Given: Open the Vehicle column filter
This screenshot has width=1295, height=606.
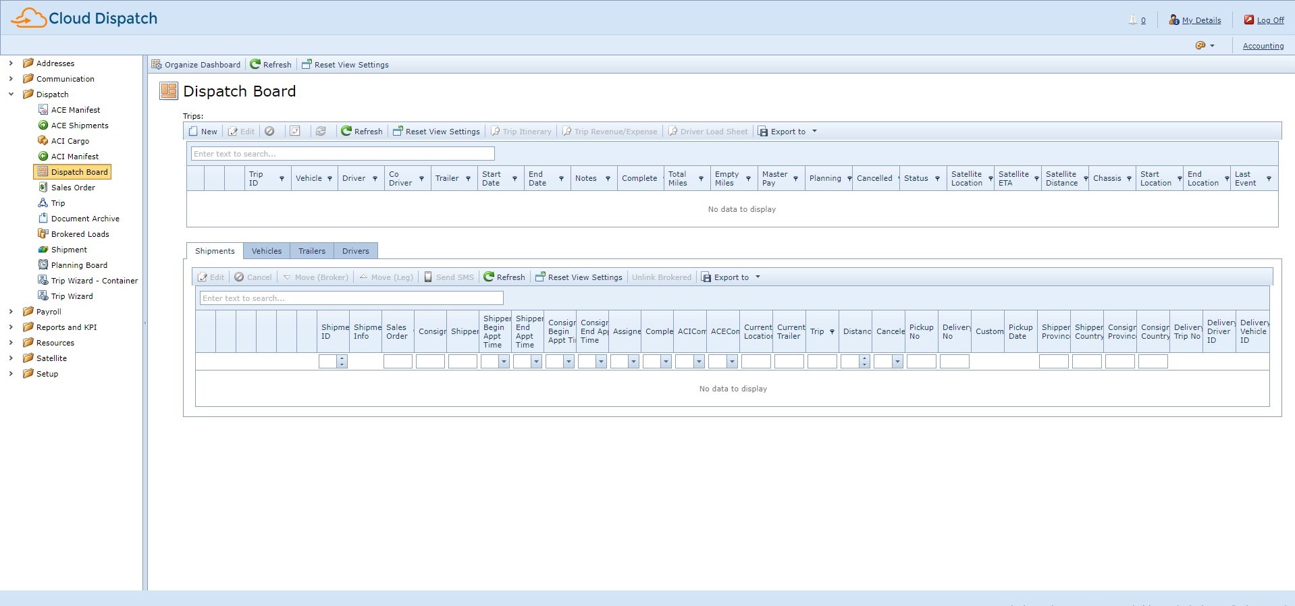Looking at the screenshot, I should (329, 179).
